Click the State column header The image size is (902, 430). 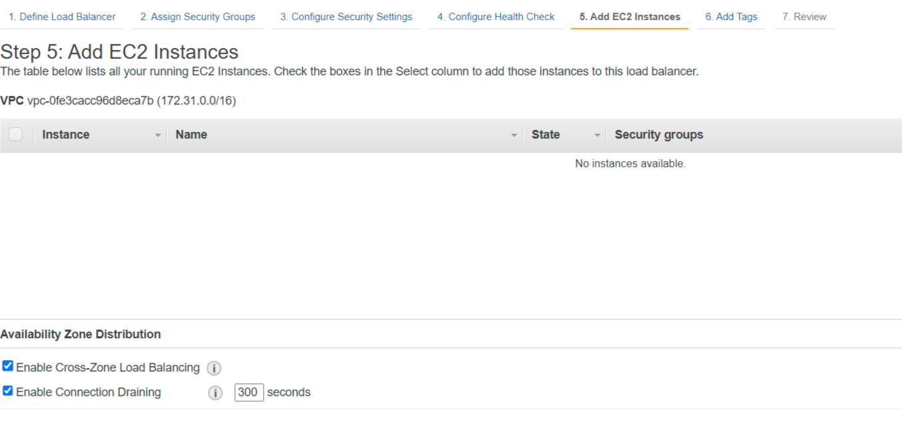click(x=546, y=134)
